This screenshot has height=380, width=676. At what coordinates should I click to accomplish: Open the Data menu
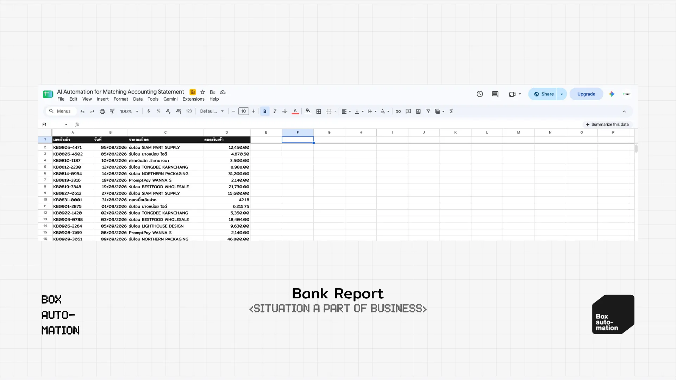[x=138, y=99]
